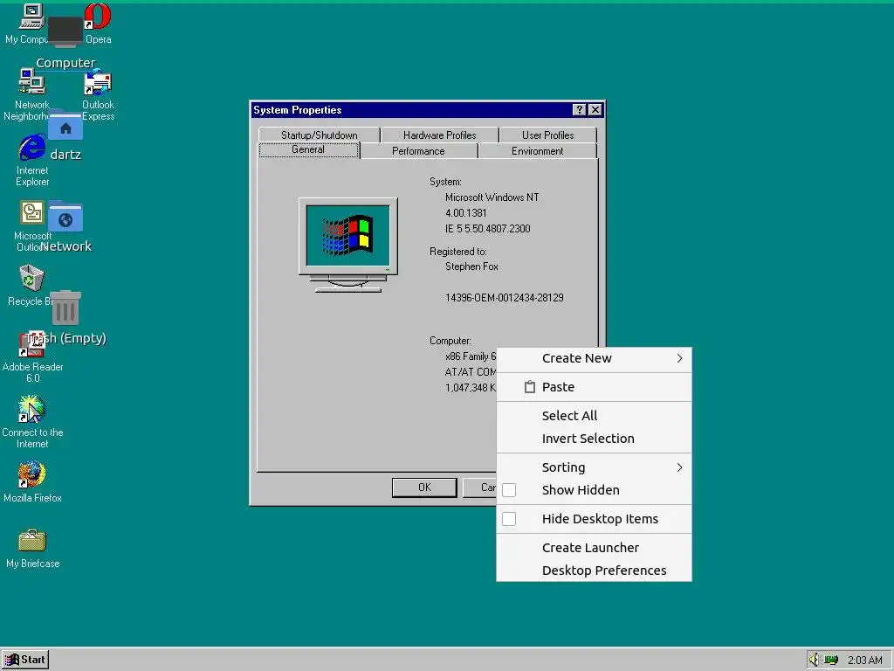Choose Create Launcher menu entry
Viewport: 894px width, 671px height.
click(594, 547)
